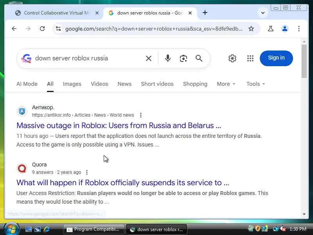The width and height of the screenshot is (313, 235).
Task: Open Program Compatibility taskbar button
Action: coord(94,230)
